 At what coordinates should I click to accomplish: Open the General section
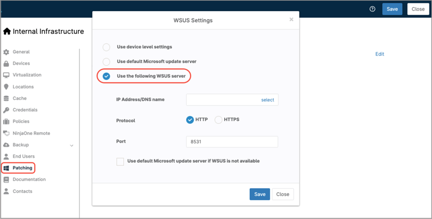pos(21,52)
